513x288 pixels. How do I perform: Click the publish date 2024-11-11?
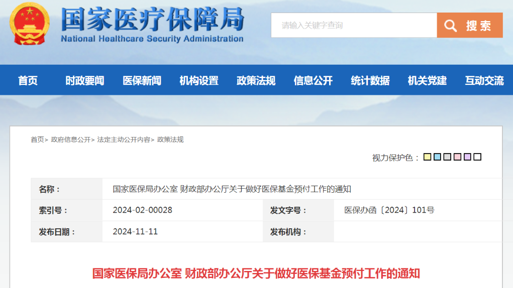[135, 231]
